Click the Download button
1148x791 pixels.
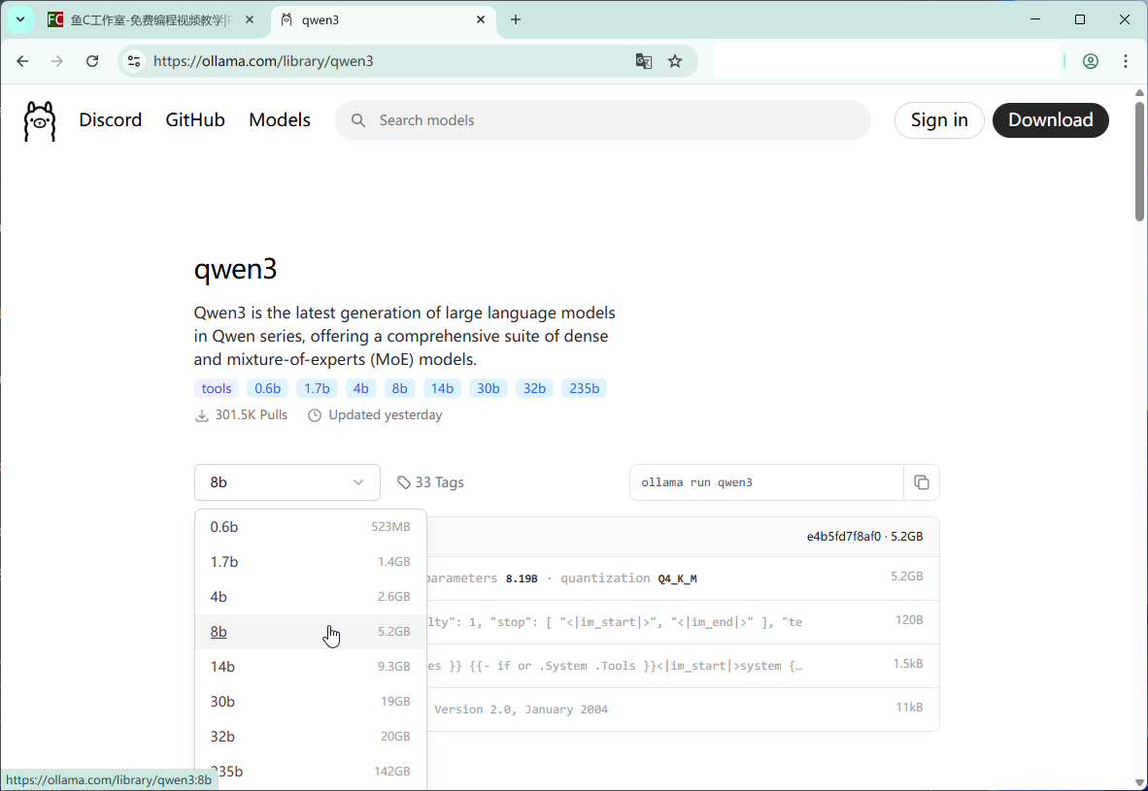(1051, 120)
